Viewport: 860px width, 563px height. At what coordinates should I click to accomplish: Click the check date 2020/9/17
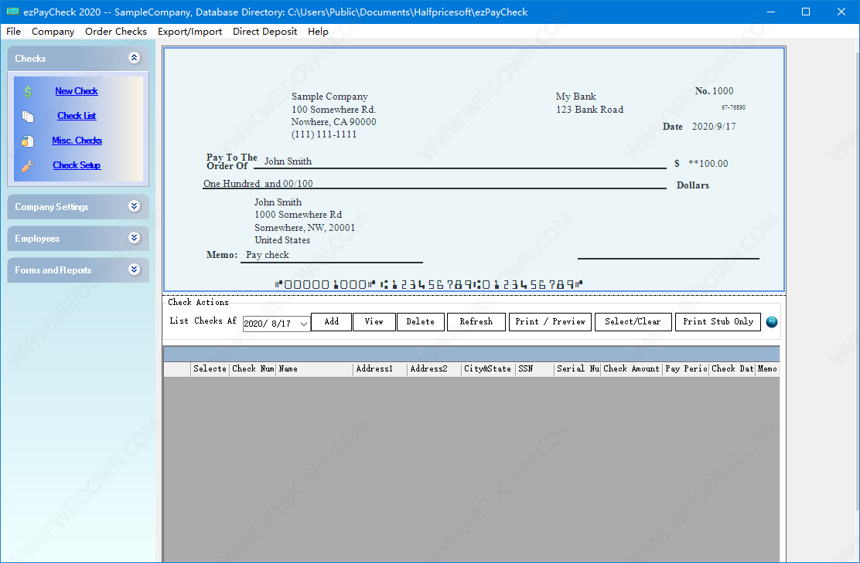[x=714, y=127]
